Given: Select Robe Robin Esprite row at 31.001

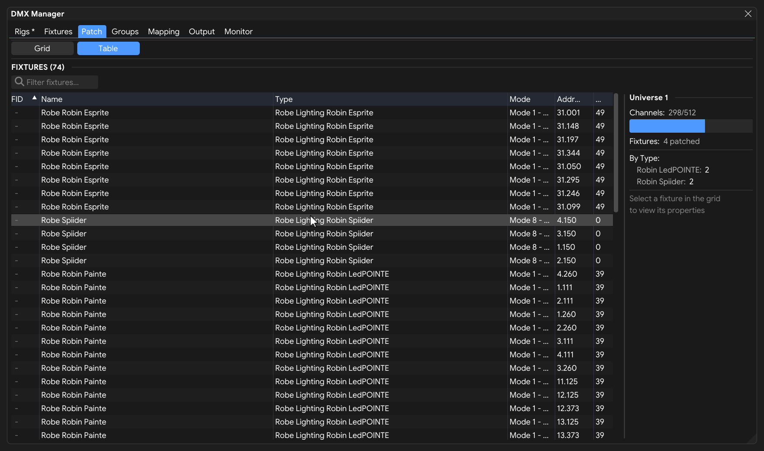Looking at the screenshot, I should [312, 113].
